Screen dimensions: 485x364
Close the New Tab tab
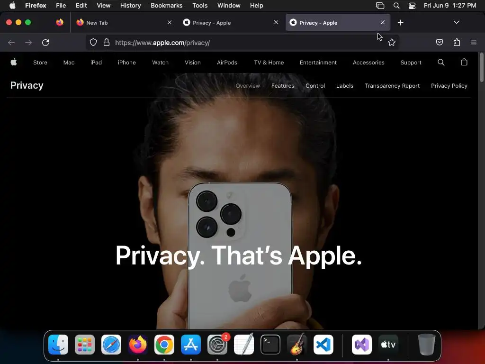(170, 22)
